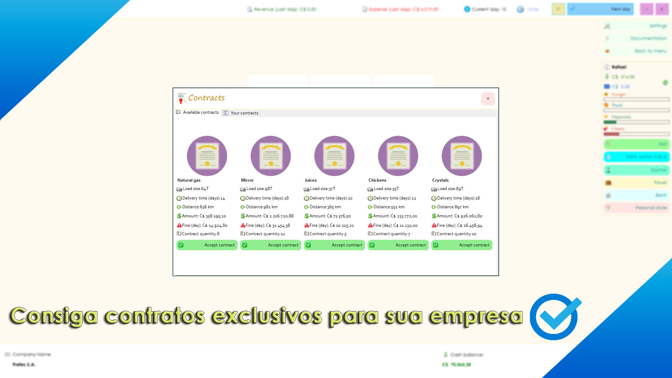Click green checkmark on Juices accept button

point(308,245)
